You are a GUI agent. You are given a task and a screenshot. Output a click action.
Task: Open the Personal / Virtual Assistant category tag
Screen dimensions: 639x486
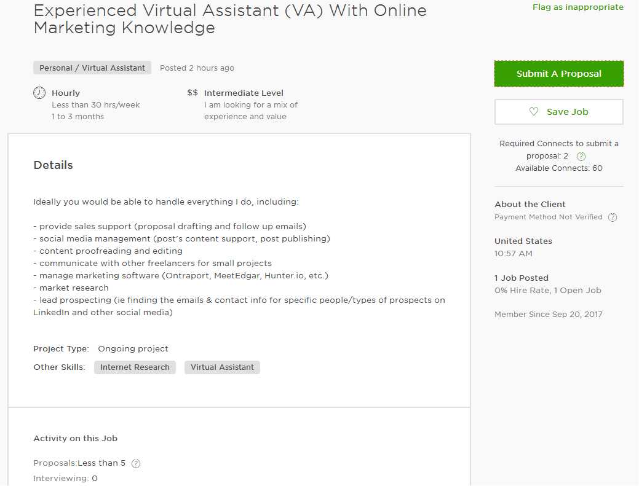pyautogui.click(x=92, y=68)
